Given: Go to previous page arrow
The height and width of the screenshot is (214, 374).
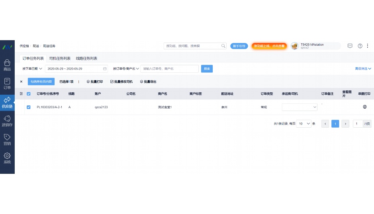Looking at the screenshot, I should tap(325, 124).
